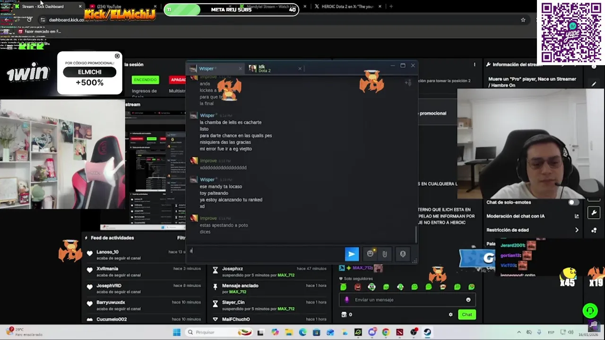Image resolution: width=605 pixels, height=340 pixels.
Task: Open the three-dot menu above stream info
Action: pyautogui.click(x=475, y=65)
